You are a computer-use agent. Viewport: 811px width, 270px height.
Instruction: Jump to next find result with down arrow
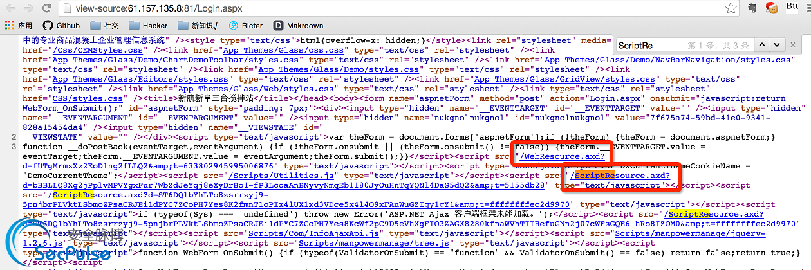click(776, 46)
